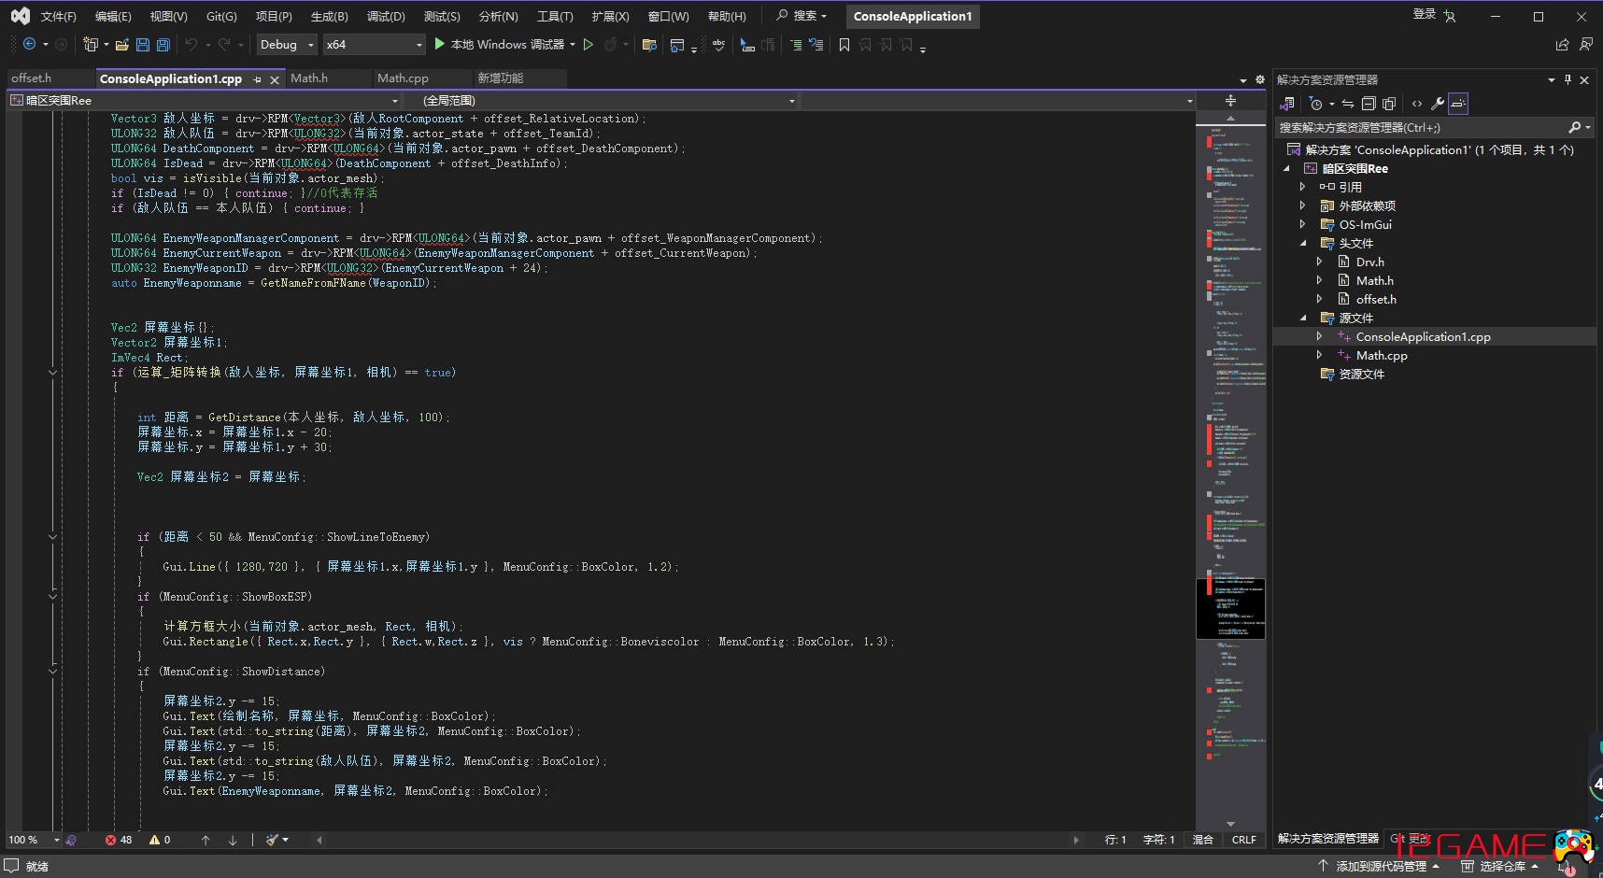Screen dimensions: 1603x878
Task: Click the warnings count 0 indicator
Action: [160, 840]
